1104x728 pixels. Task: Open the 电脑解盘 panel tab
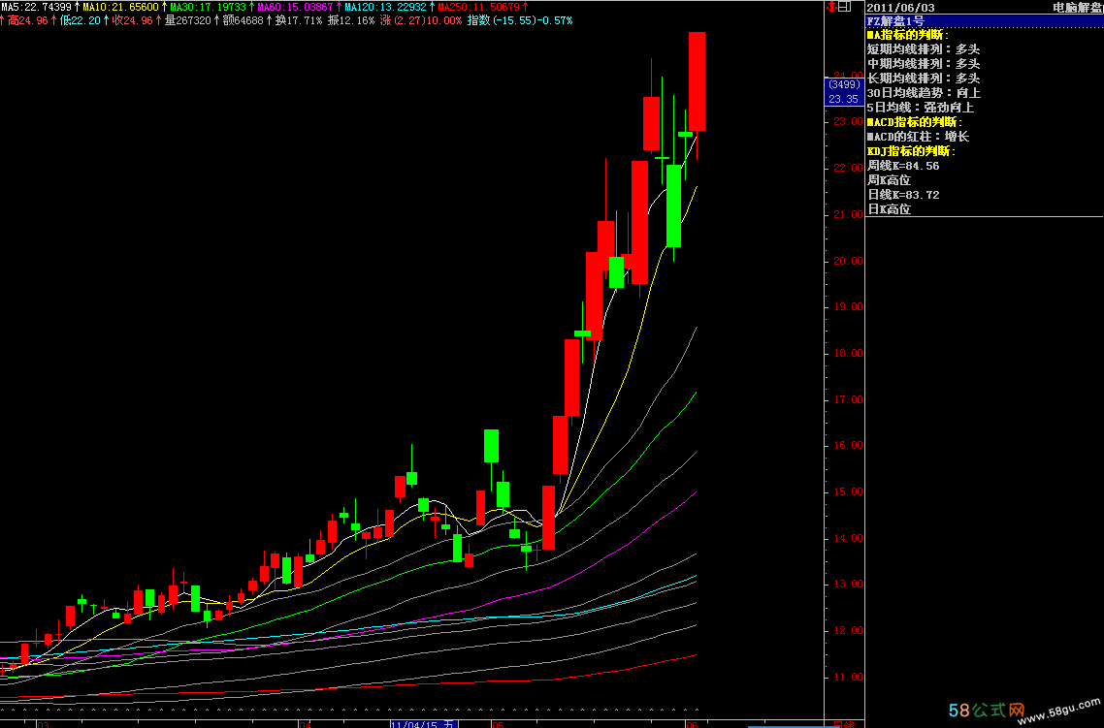pyautogui.click(x=1078, y=7)
